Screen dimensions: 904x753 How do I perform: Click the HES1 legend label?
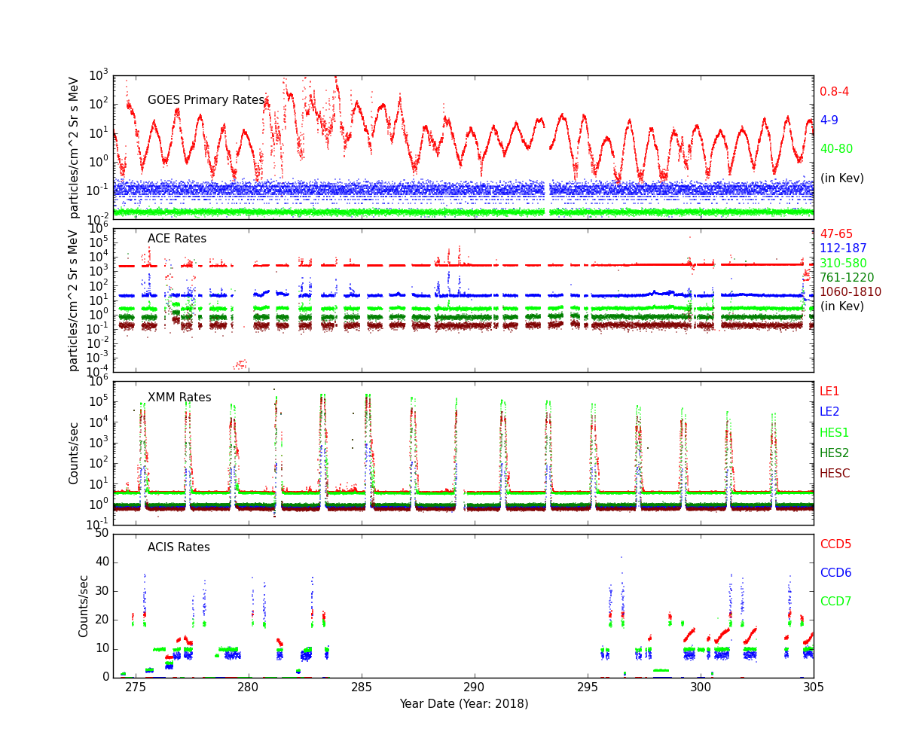tap(834, 433)
